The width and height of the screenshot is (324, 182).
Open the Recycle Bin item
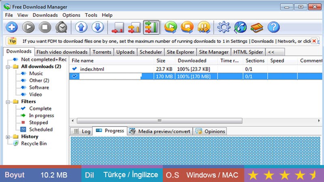(x=34, y=144)
